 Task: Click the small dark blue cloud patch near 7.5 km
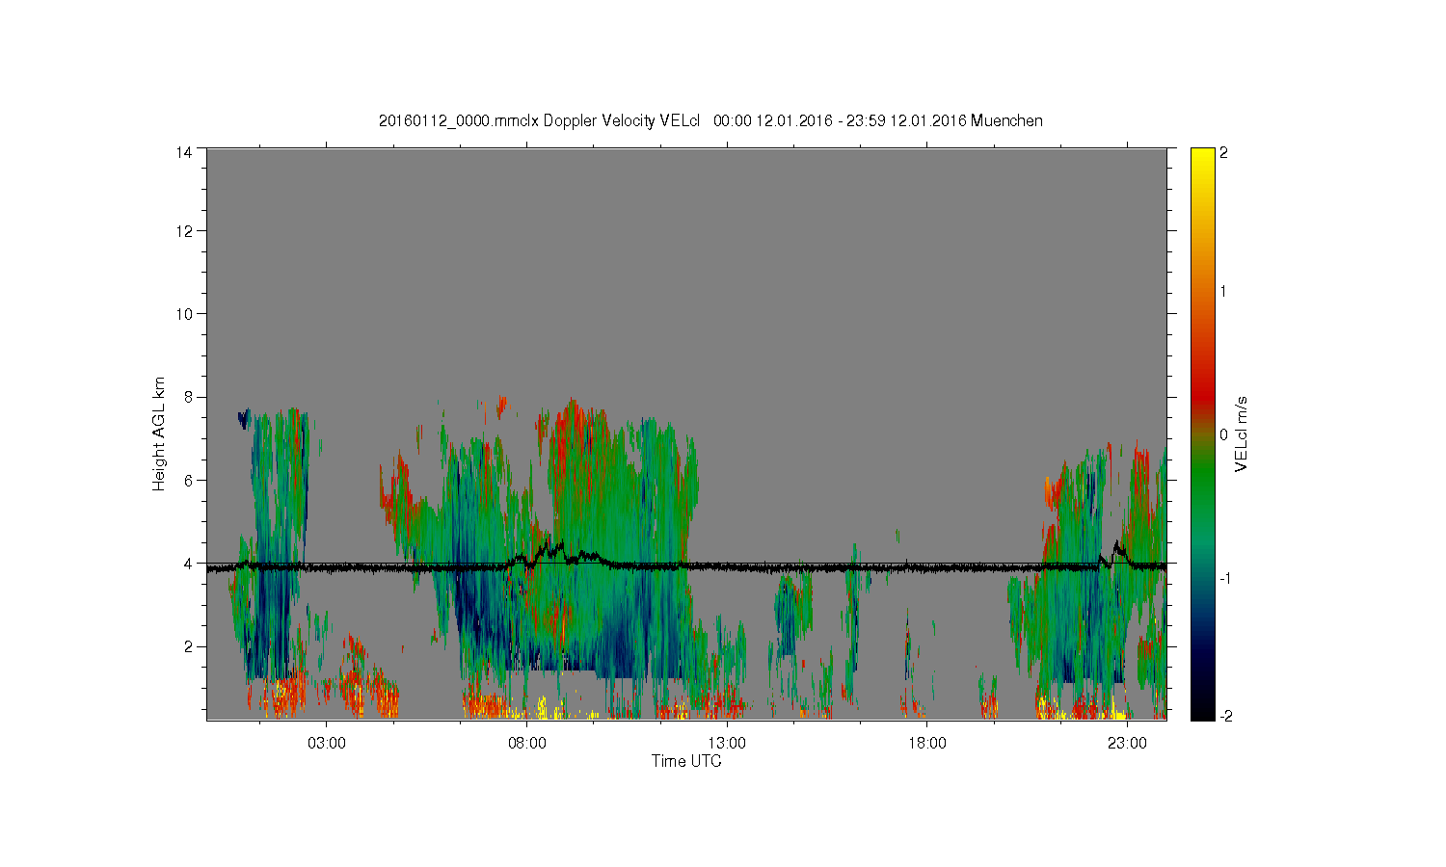coord(244,418)
